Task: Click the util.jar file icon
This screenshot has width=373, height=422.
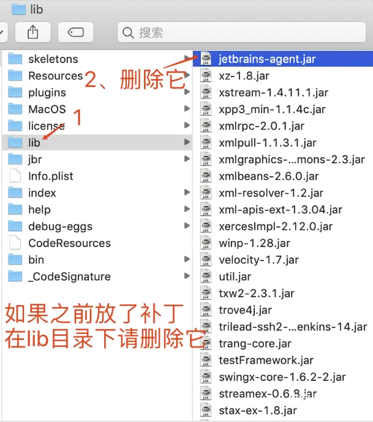Action: 206,276
